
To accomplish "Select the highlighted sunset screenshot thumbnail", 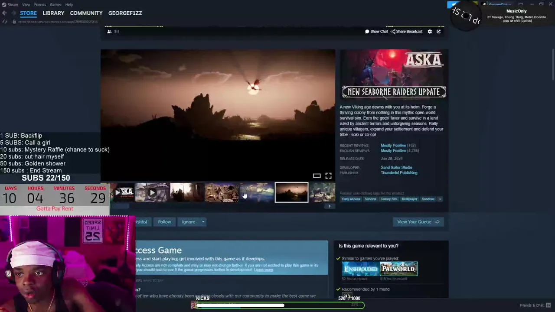I will (x=291, y=192).
